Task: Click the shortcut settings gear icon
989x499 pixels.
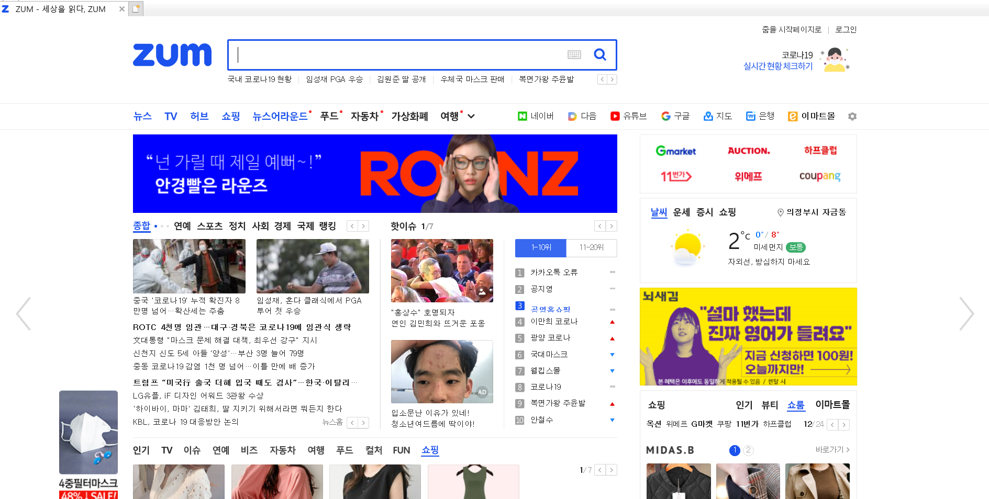Action: coord(852,116)
